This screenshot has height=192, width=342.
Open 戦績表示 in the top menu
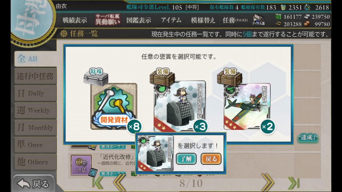tap(75, 20)
